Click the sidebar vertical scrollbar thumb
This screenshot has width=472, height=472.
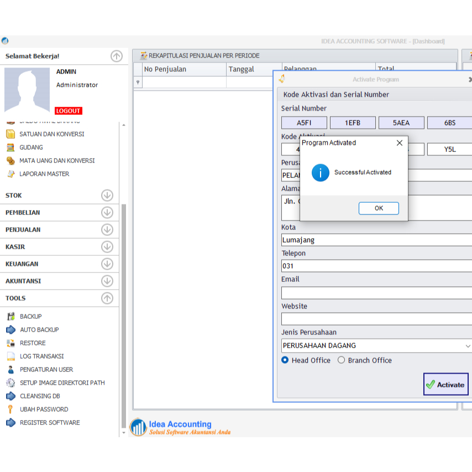tap(124, 316)
